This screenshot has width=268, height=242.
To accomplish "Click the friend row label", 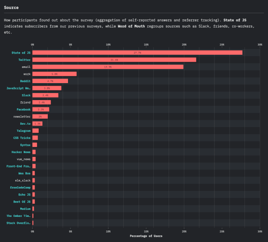I will coord(25,102).
